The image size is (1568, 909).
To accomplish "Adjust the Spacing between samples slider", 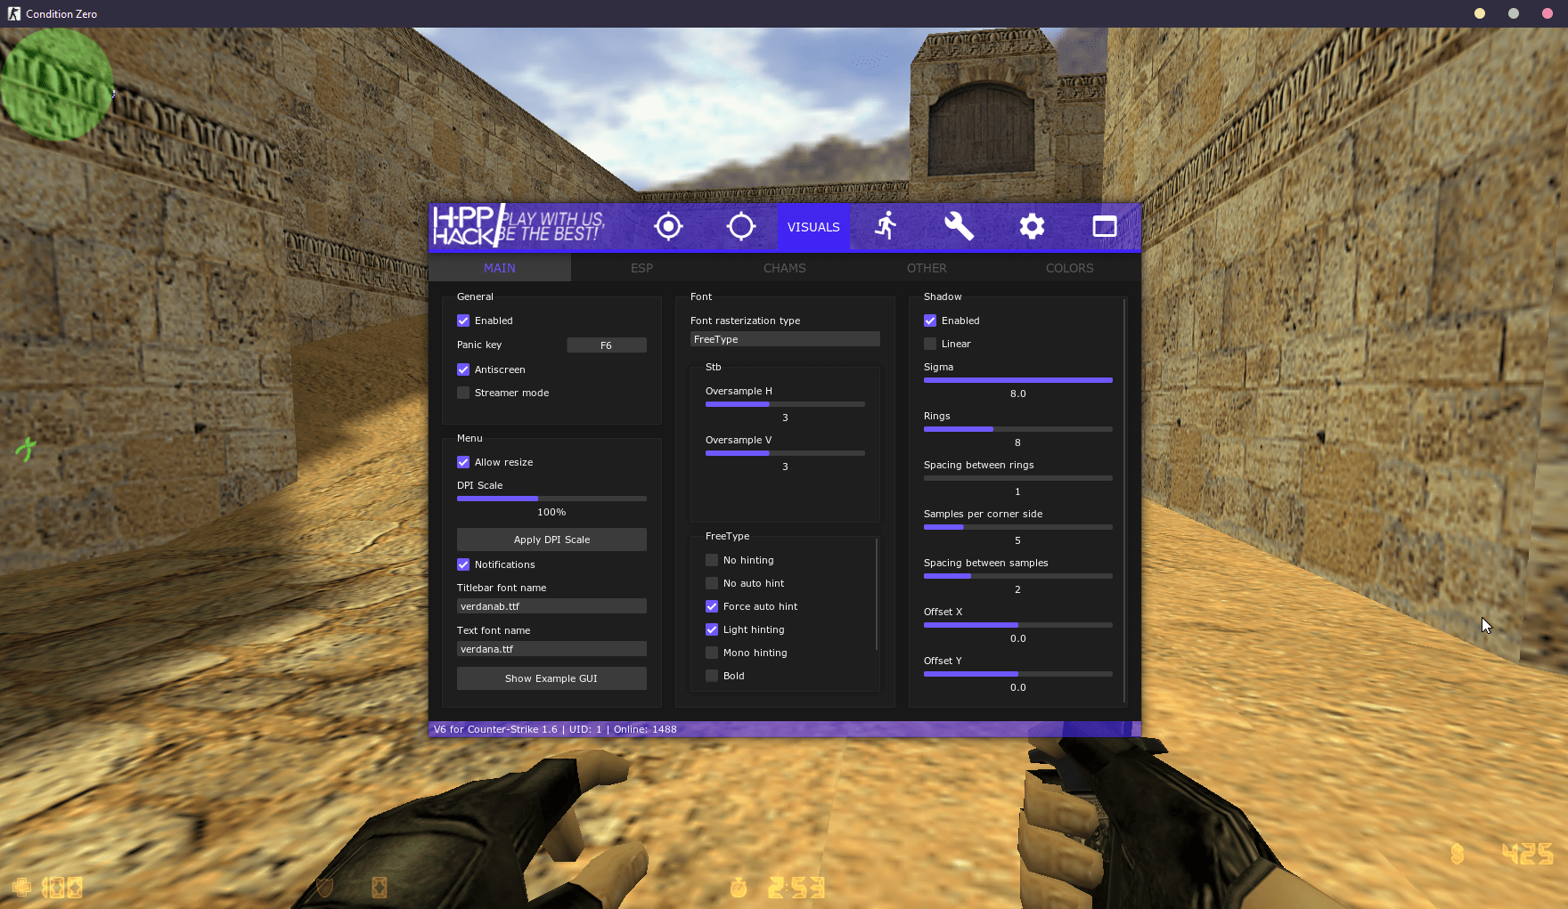I will [x=1018, y=576].
